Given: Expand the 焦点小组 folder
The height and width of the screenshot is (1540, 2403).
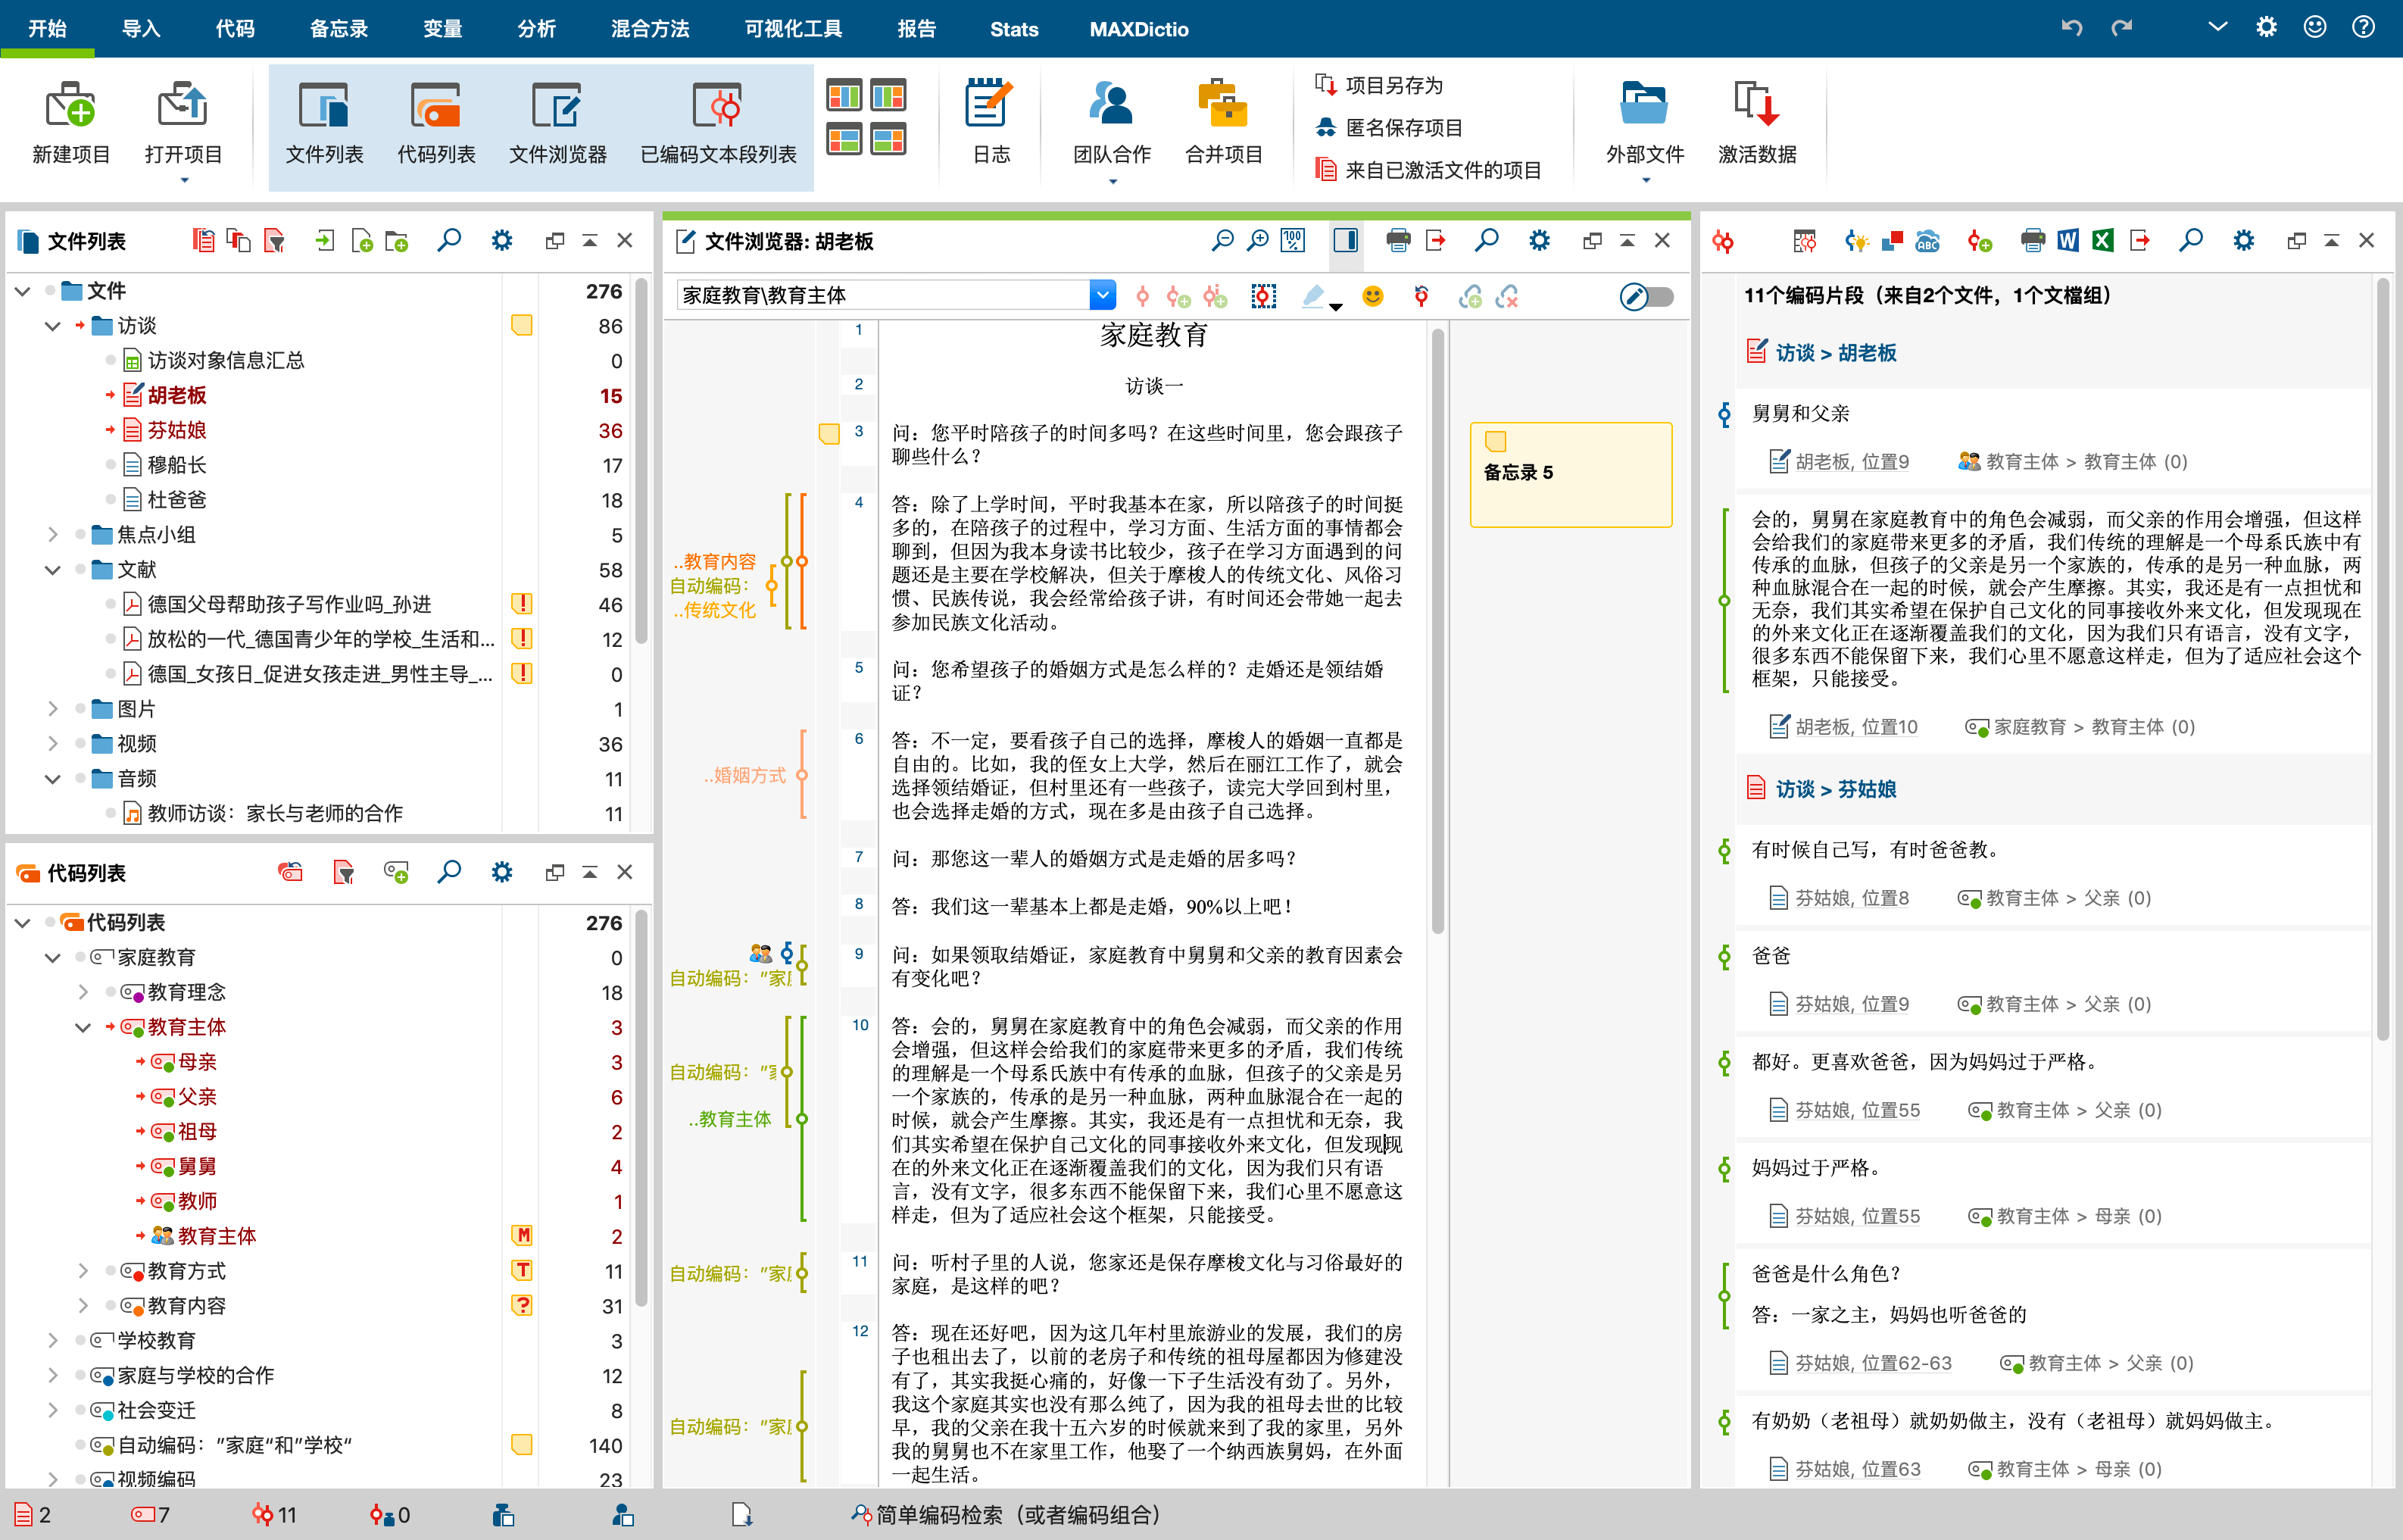Looking at the screenshot, I should (52, 535).
